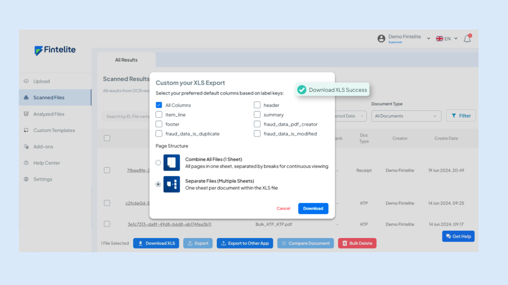Uncheck the All Columns checkbox
The height and width of the screenshot is (285, 508).
(159, 105)
